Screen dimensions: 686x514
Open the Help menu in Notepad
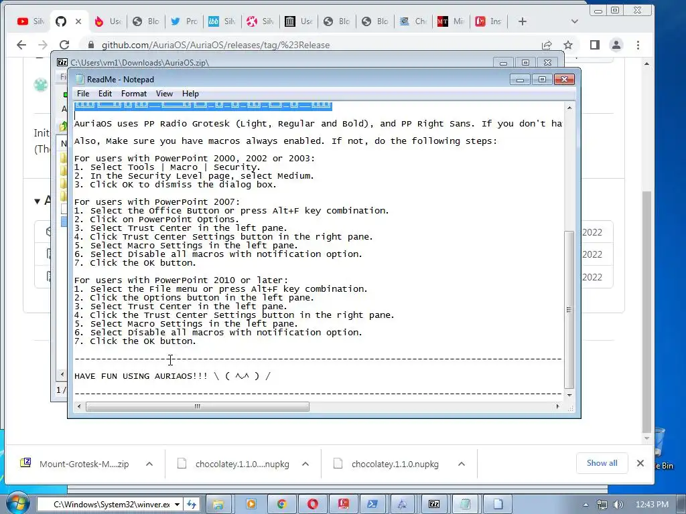(x=190, y=94)
